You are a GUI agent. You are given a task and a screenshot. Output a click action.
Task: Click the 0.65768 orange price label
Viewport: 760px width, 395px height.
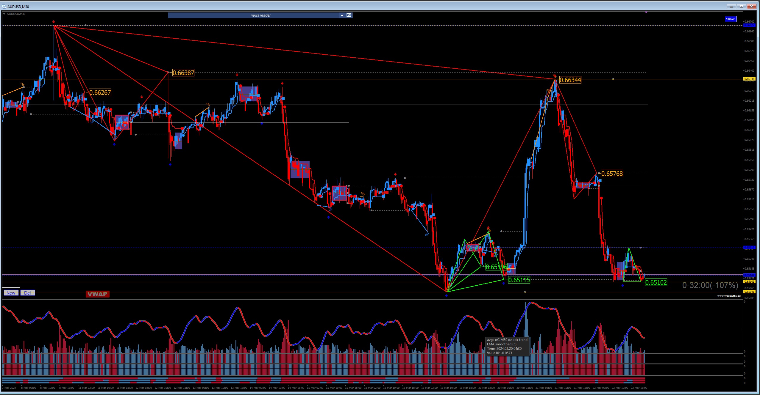coord(612,174)
